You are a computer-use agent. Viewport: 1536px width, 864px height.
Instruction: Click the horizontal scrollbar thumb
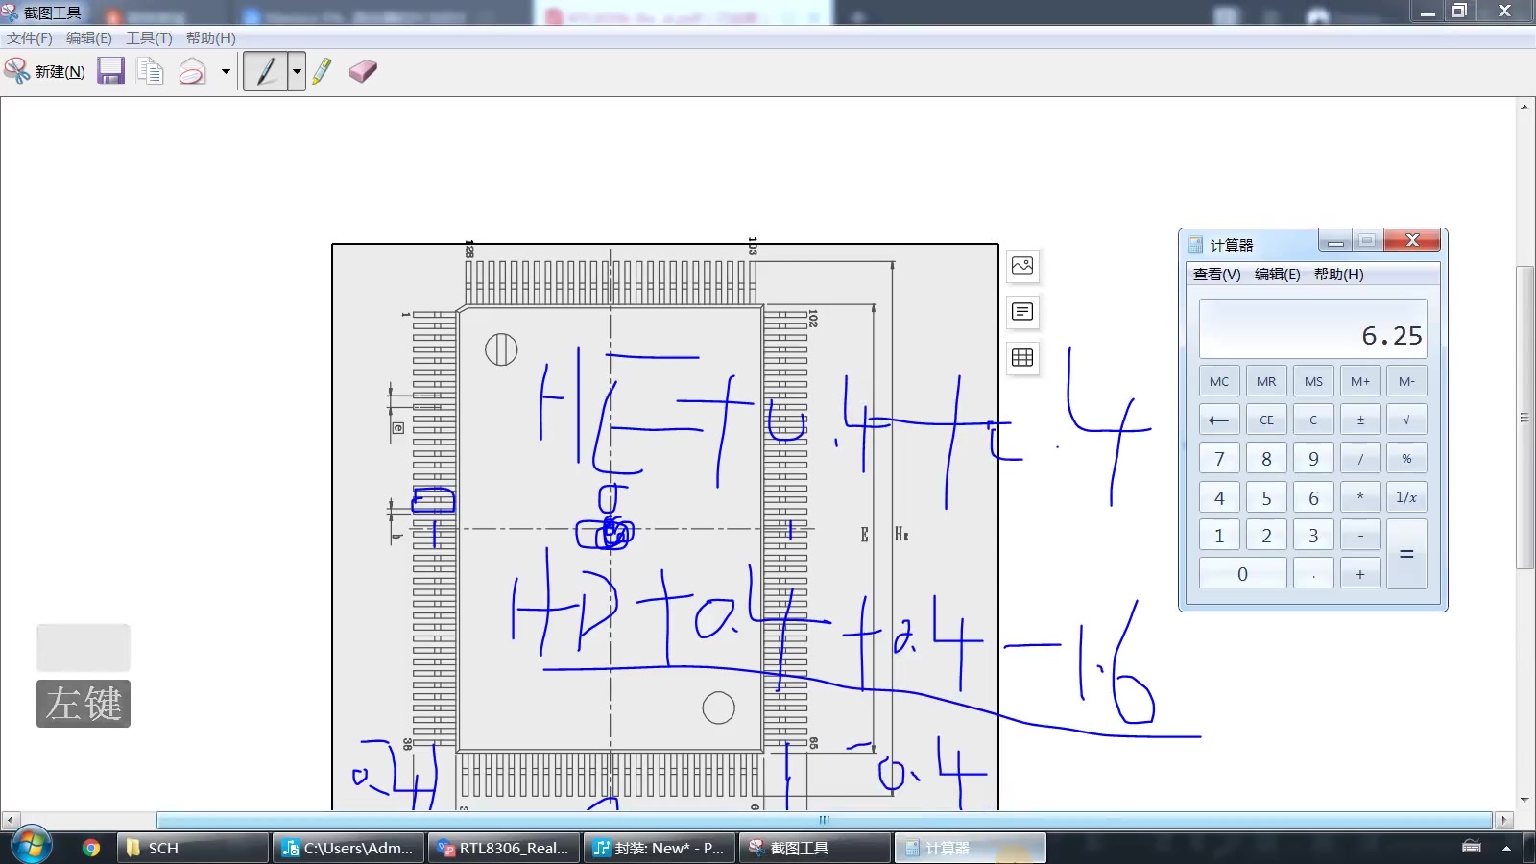(824, 820)
